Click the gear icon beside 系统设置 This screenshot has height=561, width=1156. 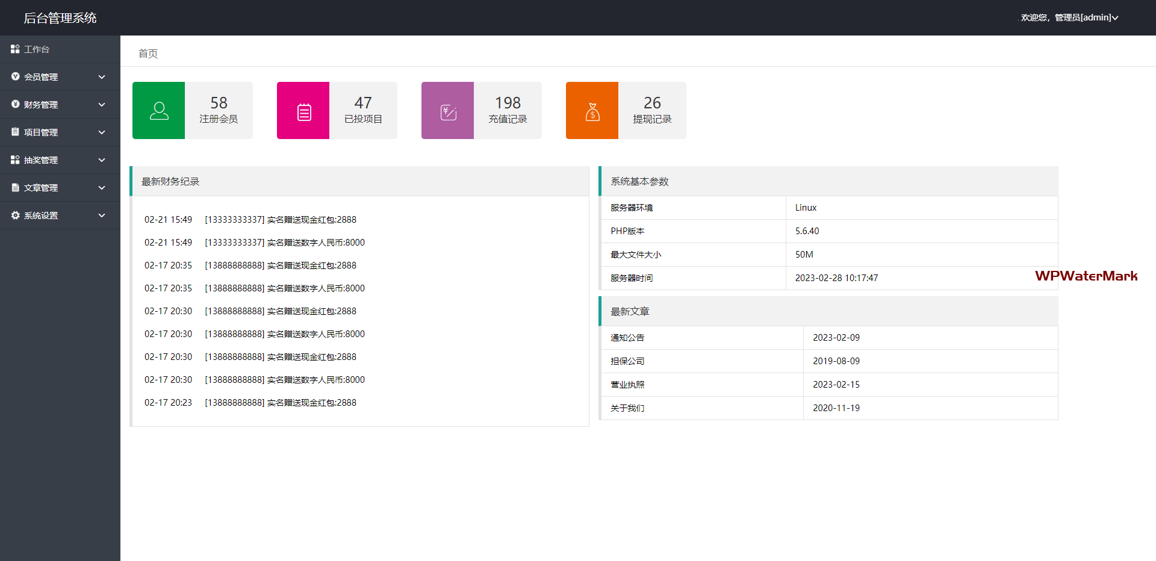point(15,215)
